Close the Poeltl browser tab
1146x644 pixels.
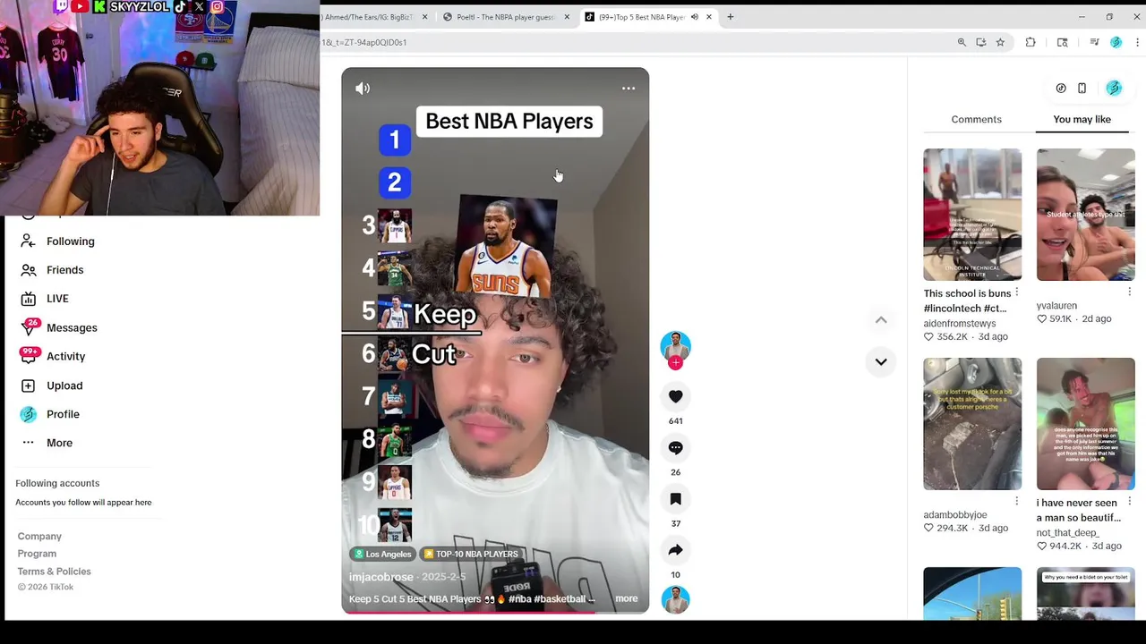pos(567,17)
